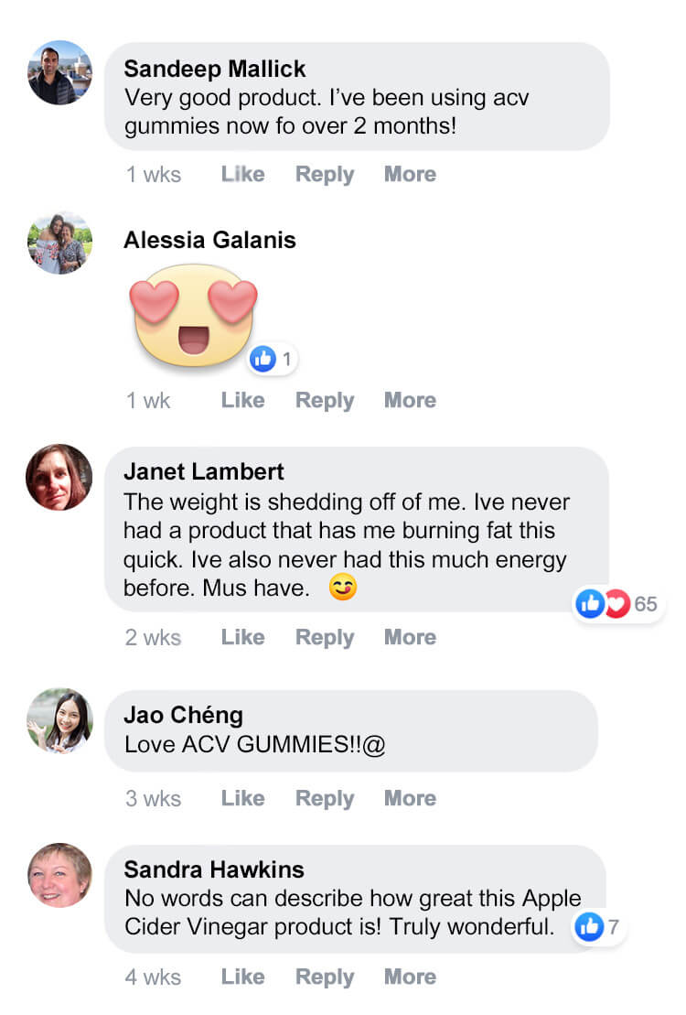Like Sandeep Mallick's comment

click(x=242, y=174)
